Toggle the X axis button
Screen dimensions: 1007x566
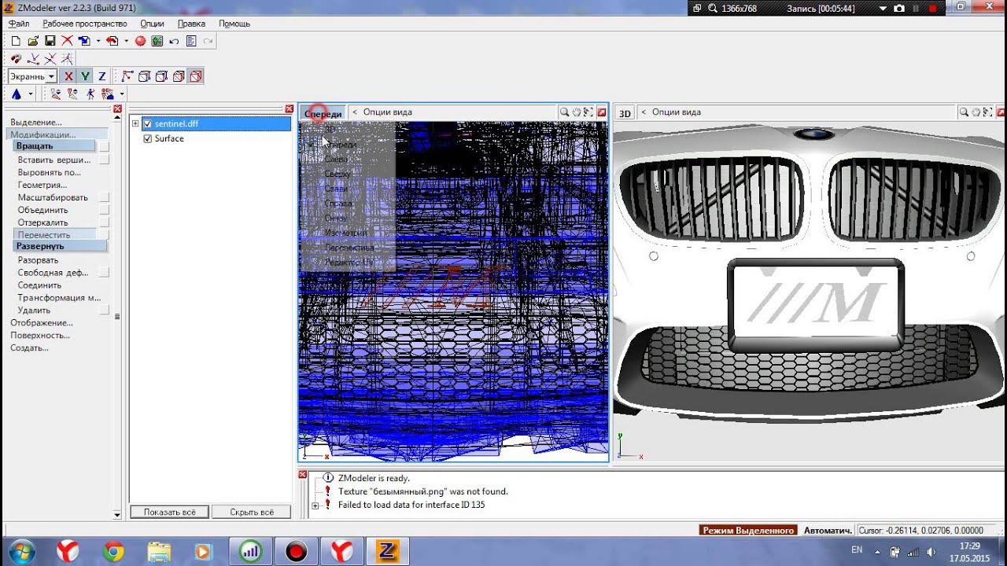pos(68,76)
